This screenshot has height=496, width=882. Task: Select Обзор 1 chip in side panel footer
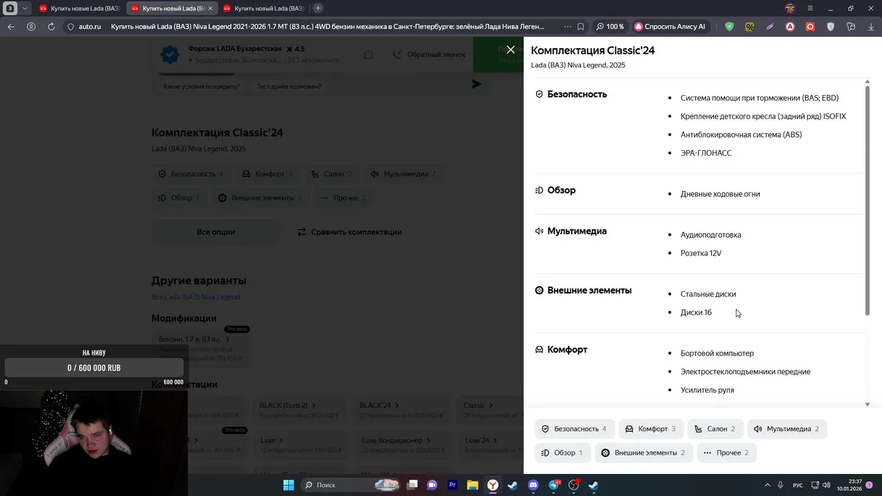[x=562, y=453]
